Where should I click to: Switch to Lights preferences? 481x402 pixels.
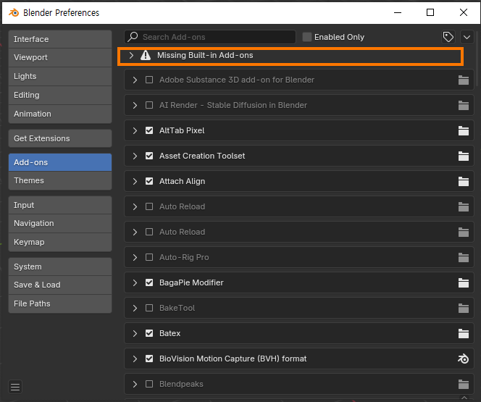coord(60,76)
